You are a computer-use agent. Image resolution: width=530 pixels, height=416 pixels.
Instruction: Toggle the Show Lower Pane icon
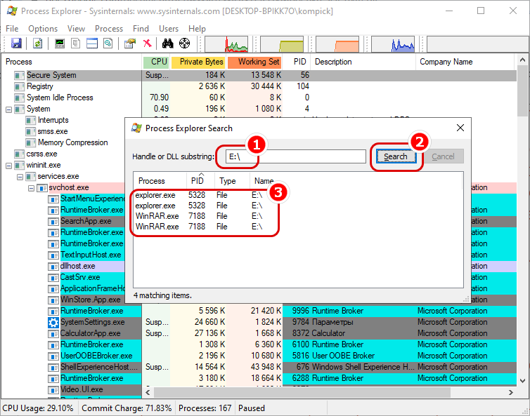[92, 43]
